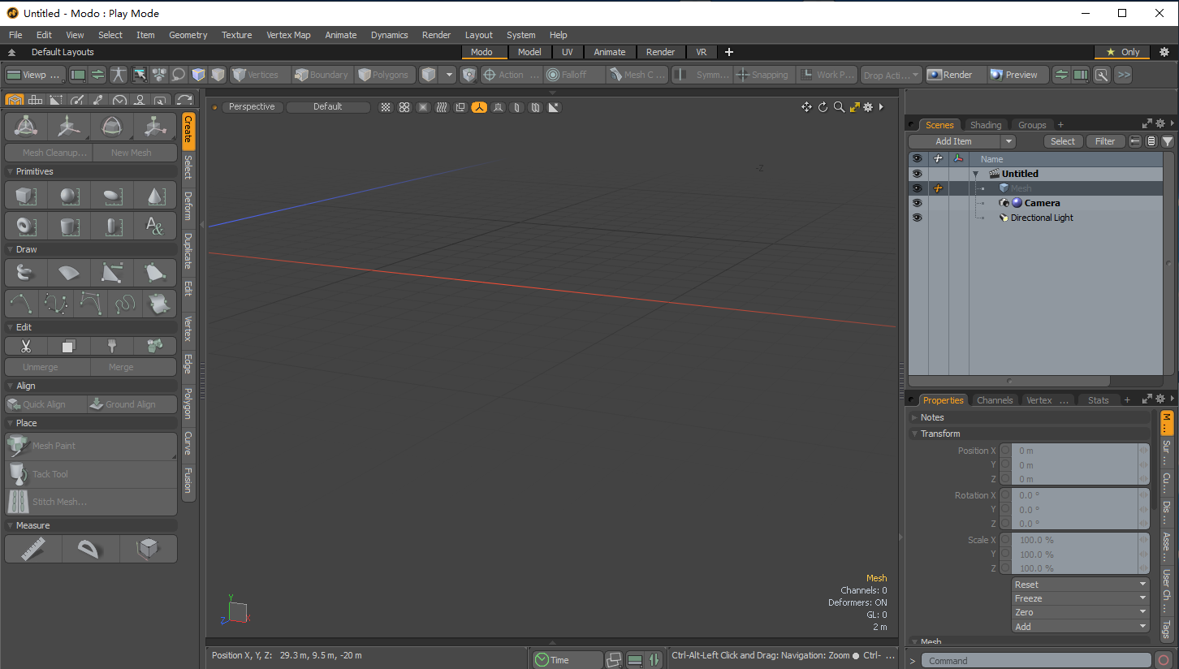Screen dimensions: 1179x669
Task: Select the Sphere primitive tool
Action: click(69, 196)
